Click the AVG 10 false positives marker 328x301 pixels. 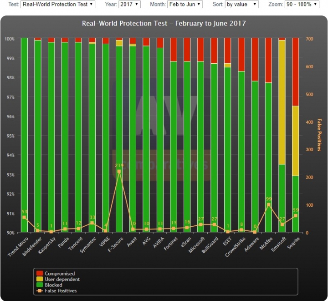(146, 230)
